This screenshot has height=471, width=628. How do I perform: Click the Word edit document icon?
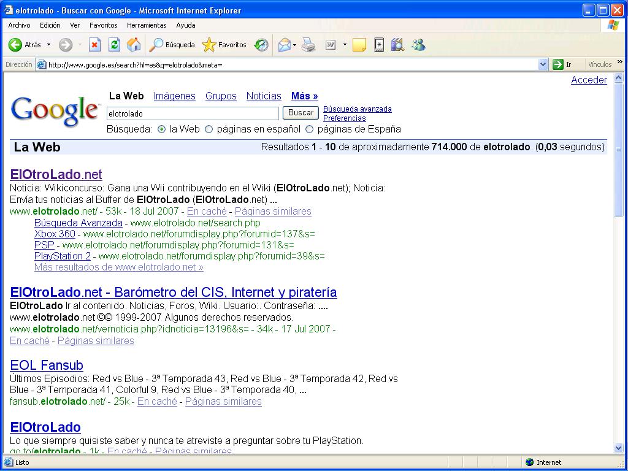tap(331, 45)
